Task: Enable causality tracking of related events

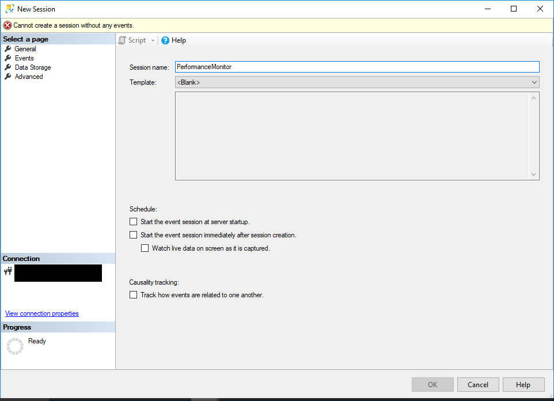Action: (133, 294)
